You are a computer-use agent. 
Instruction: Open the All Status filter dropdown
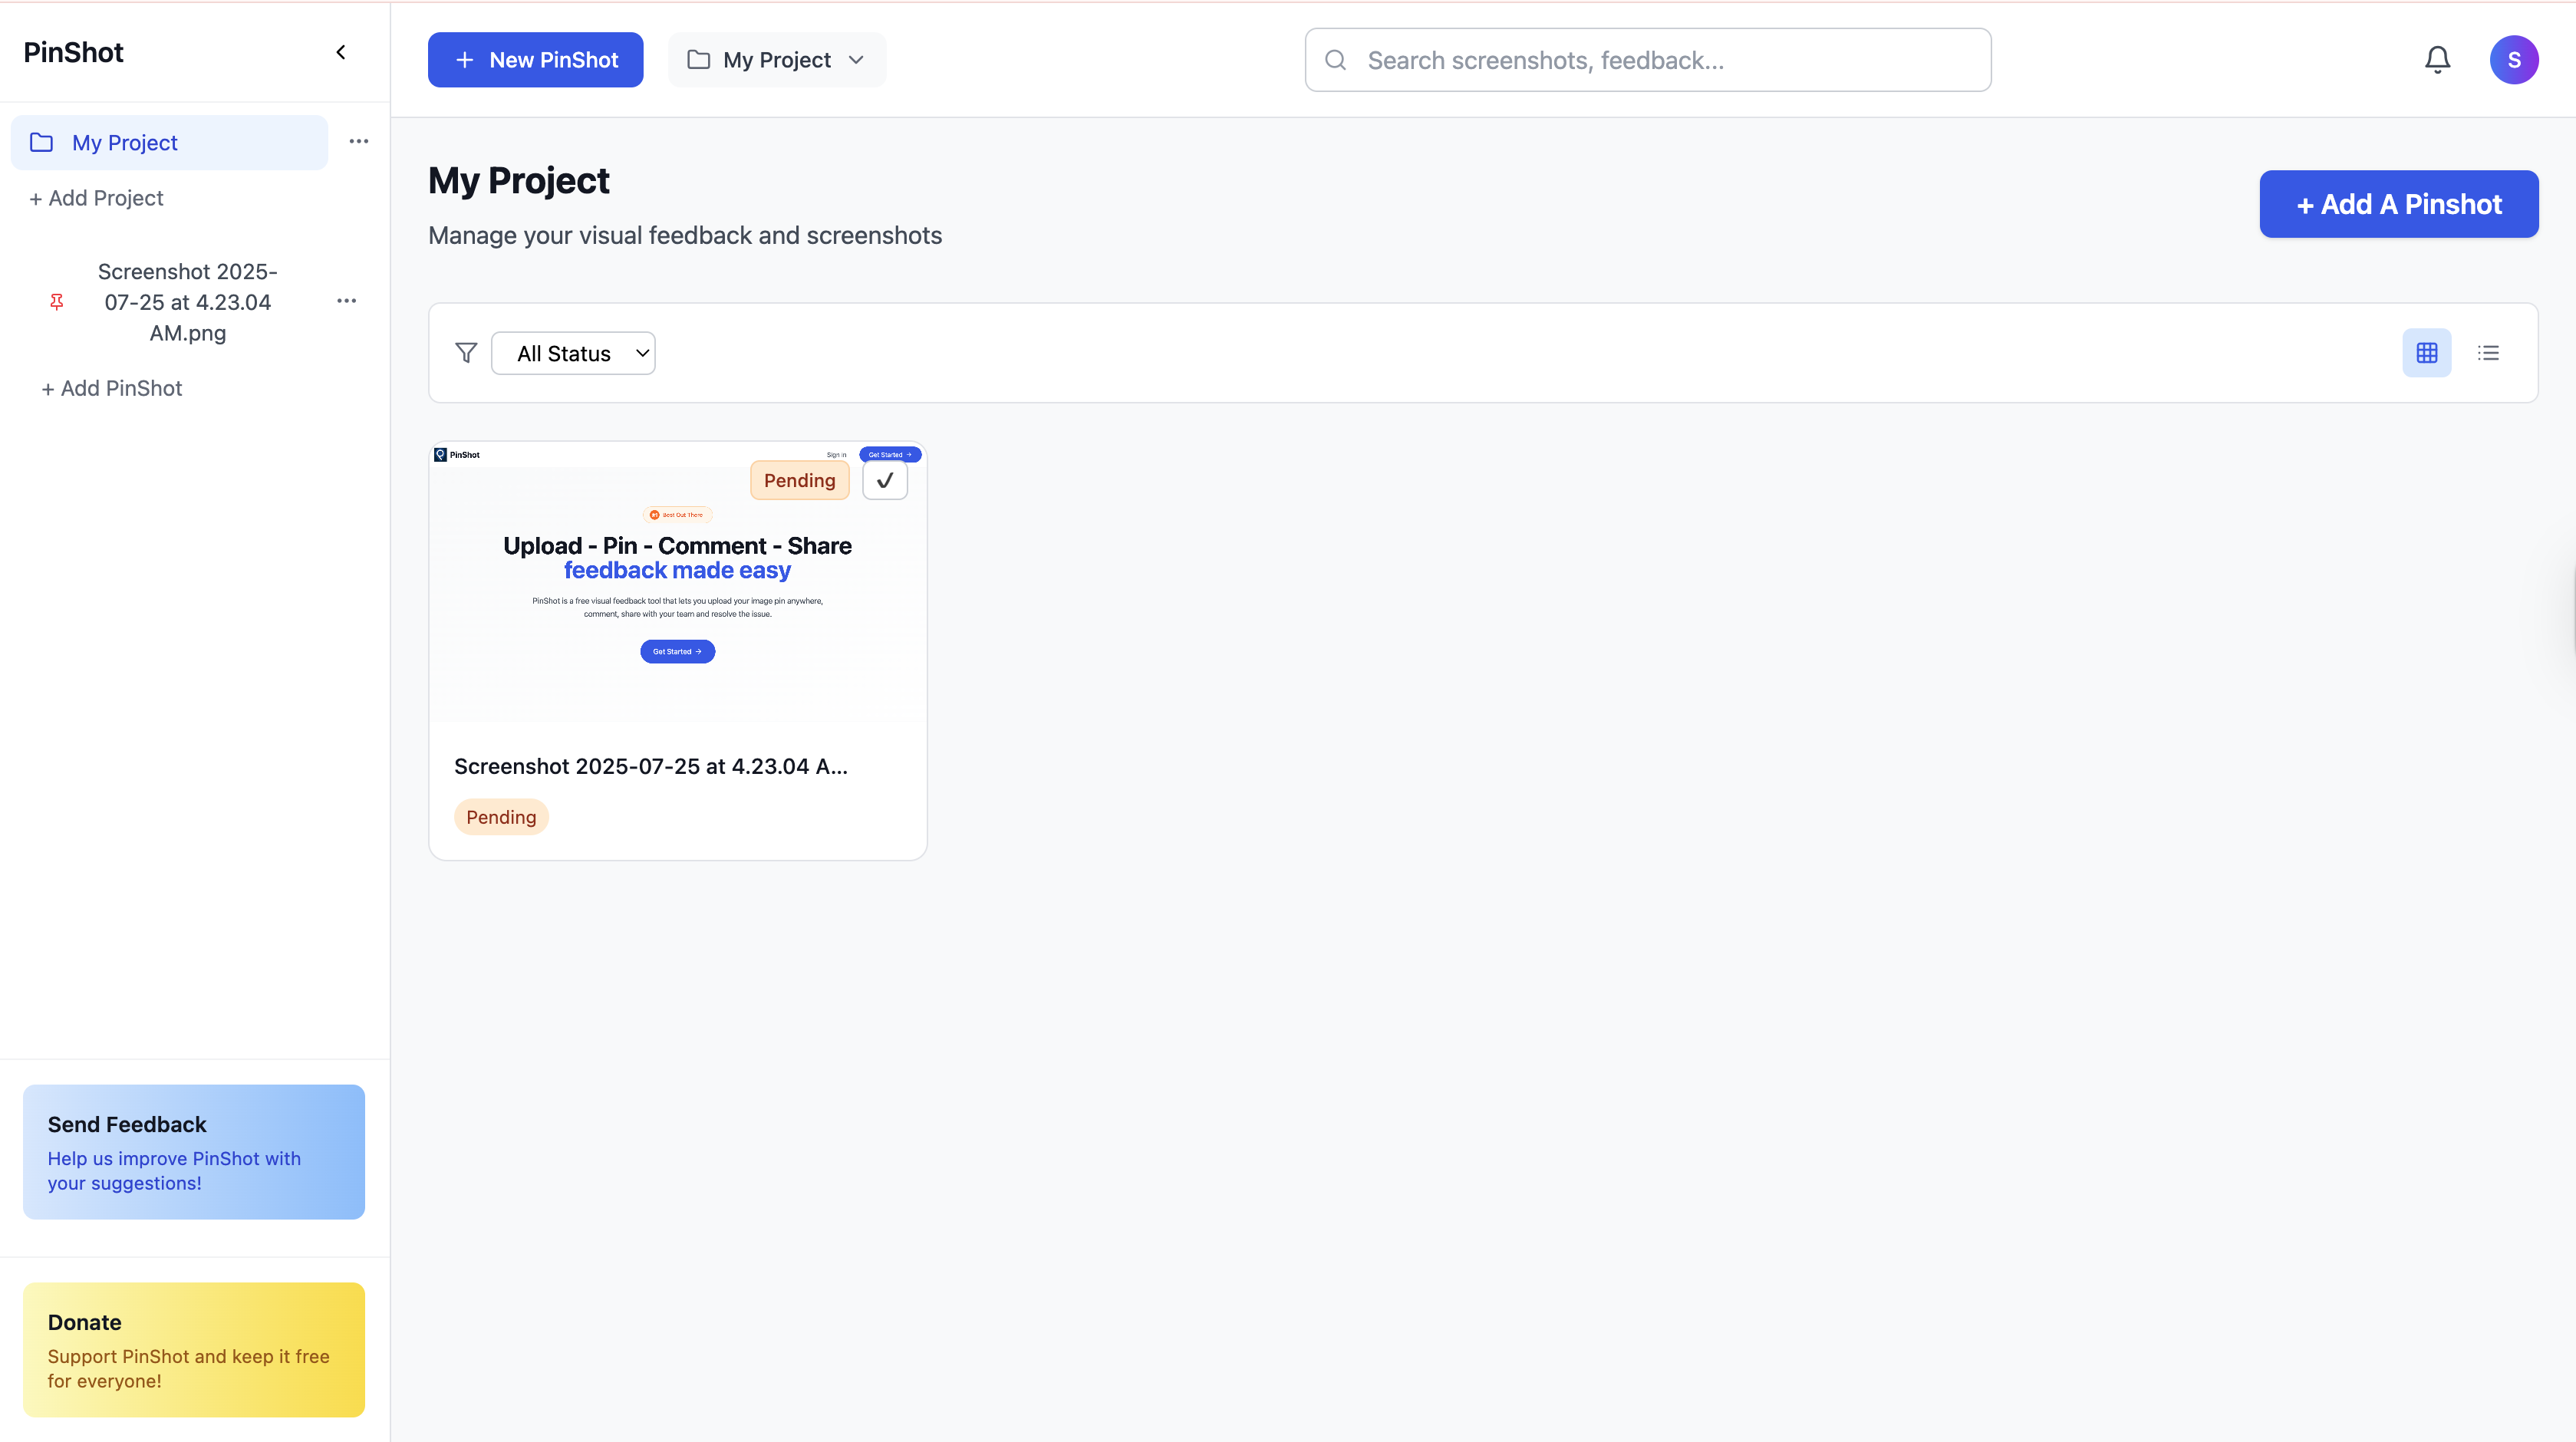(573, 353)
